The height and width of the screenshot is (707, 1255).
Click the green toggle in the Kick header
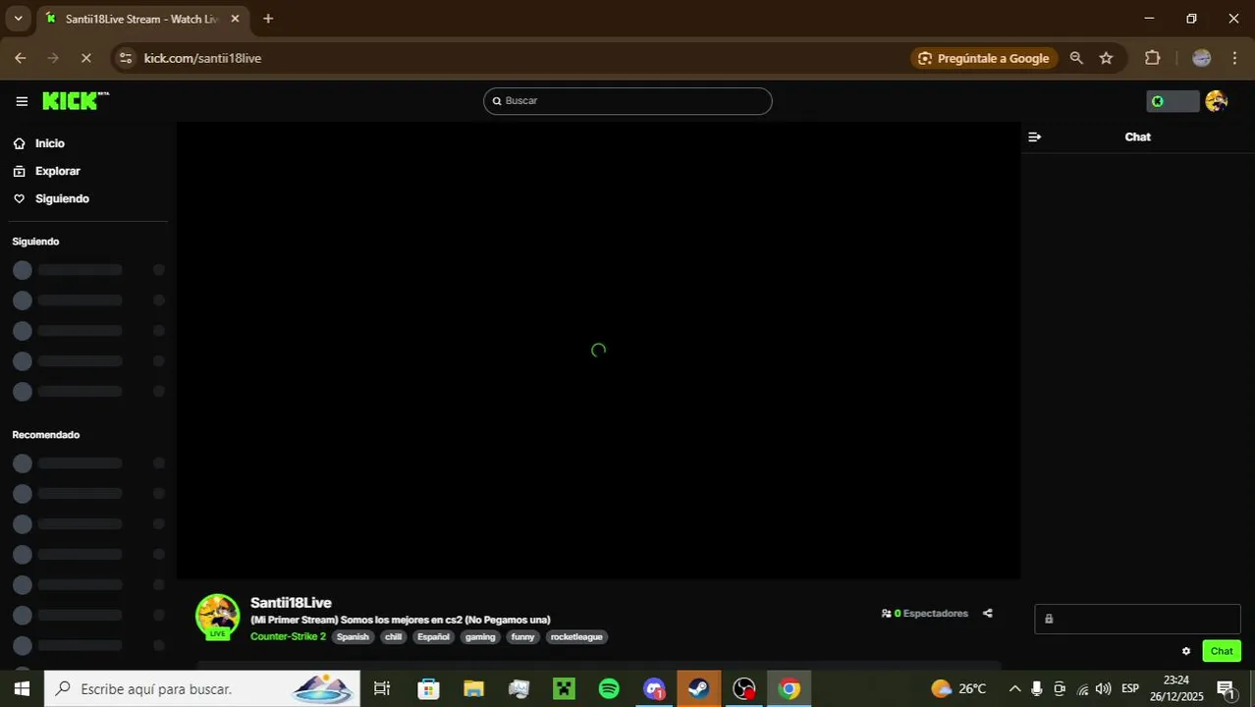tap(1173, 101)
